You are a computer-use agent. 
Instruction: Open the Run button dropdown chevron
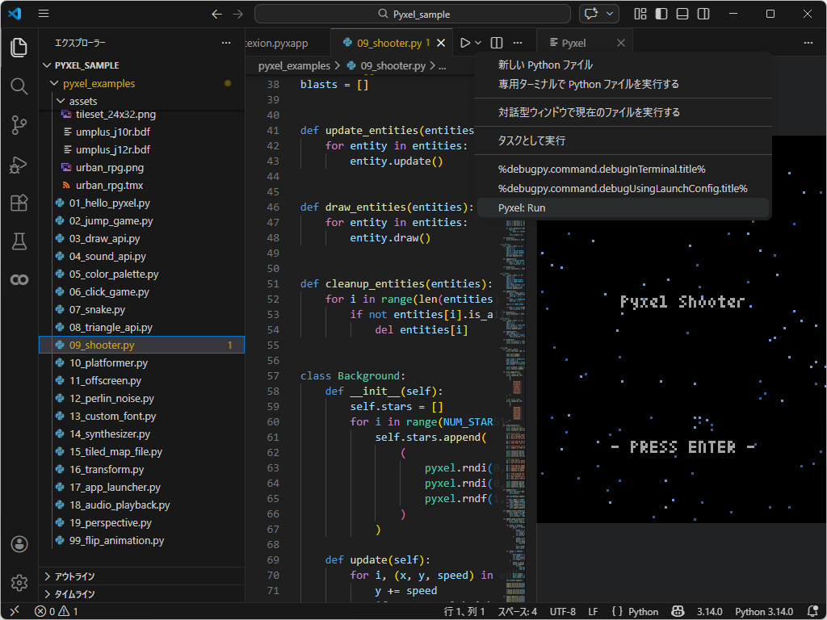coord(476,42)
